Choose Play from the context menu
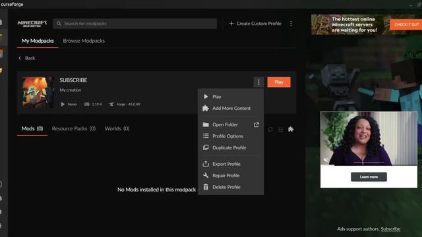The width and height of the screenshot is (422, 237). (x=231, y=97)
